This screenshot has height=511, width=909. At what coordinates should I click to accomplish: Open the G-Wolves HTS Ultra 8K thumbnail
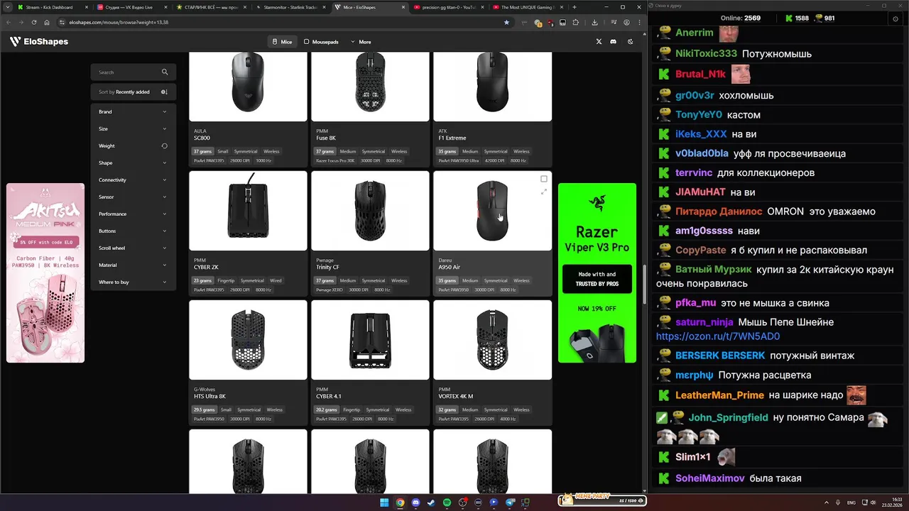click(248, 340)
